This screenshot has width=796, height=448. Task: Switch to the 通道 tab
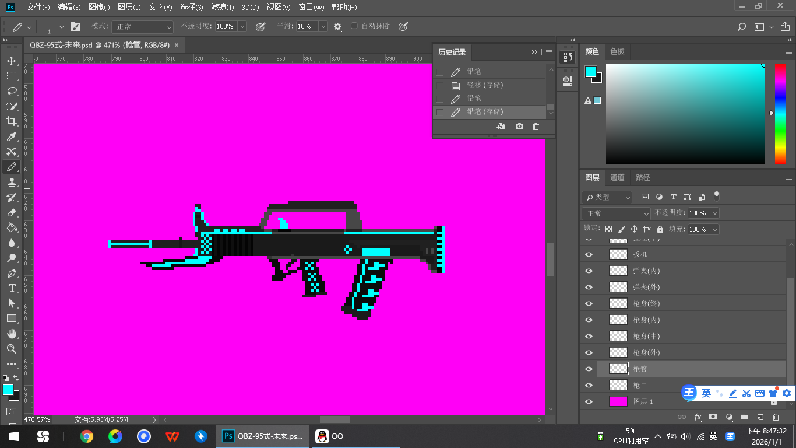(x=617, y=177)
